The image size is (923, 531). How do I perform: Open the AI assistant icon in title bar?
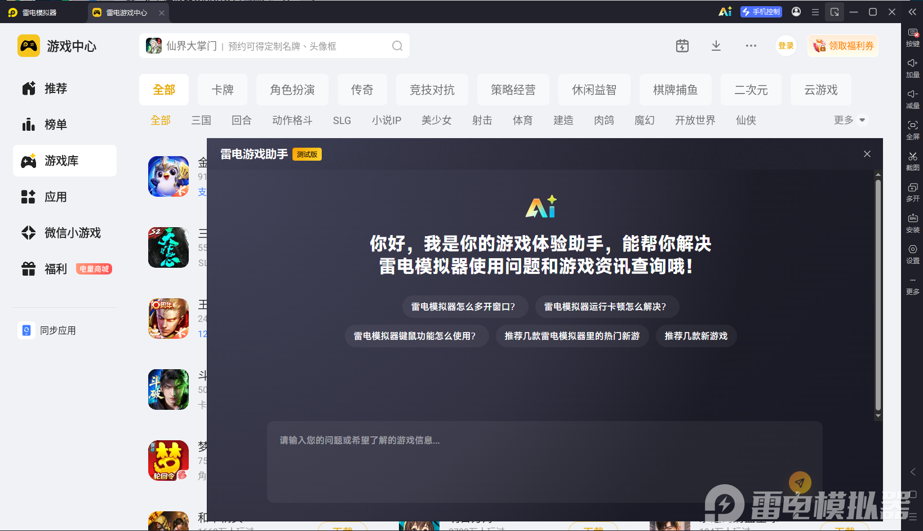725,12
